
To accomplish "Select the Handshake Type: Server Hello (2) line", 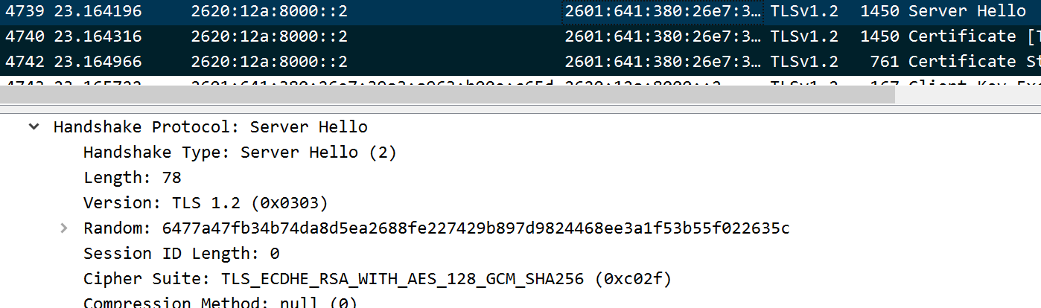I will 240,153.
